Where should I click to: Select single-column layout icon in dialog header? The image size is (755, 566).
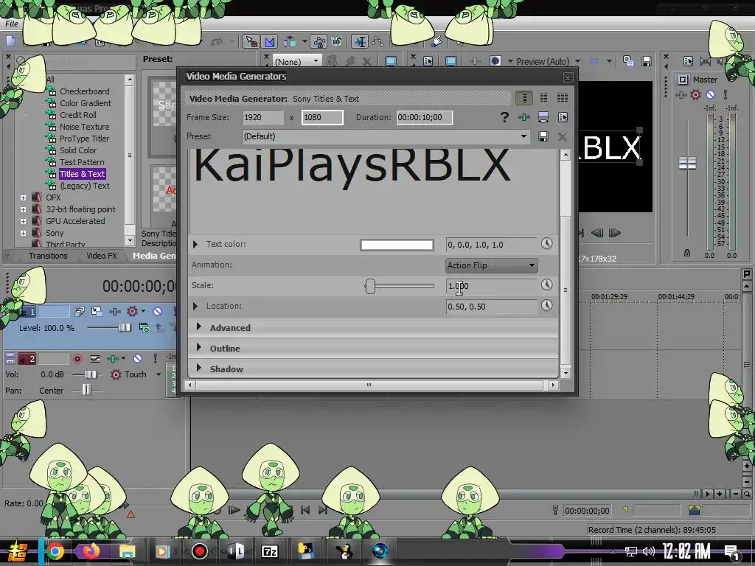(x=524, y=98)
